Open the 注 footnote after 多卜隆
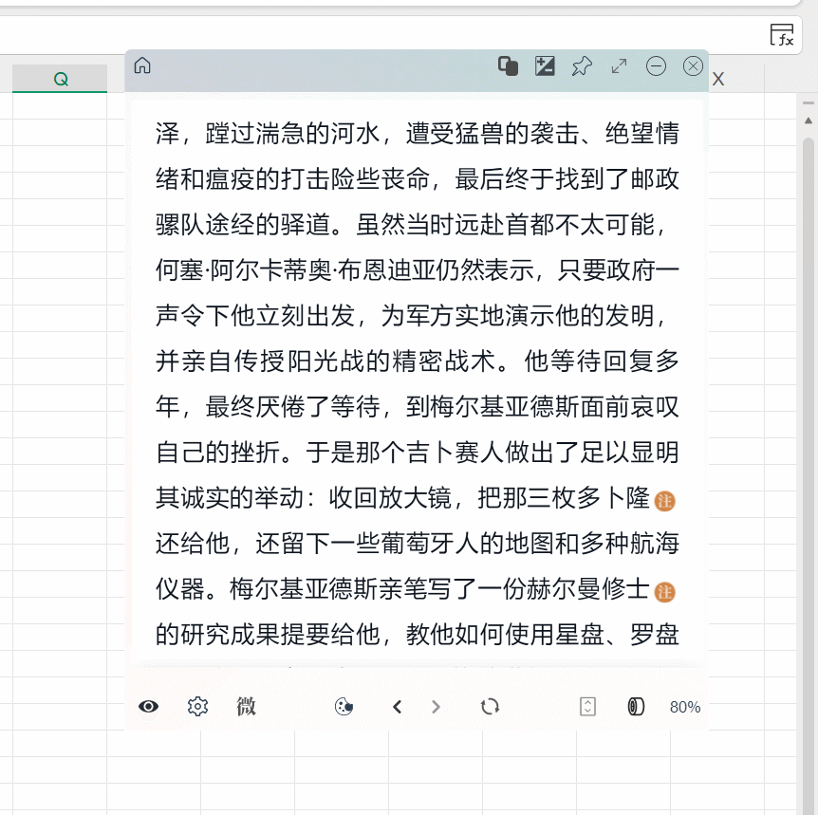Viewport: 818px width, 815px height. pos(666,501)
